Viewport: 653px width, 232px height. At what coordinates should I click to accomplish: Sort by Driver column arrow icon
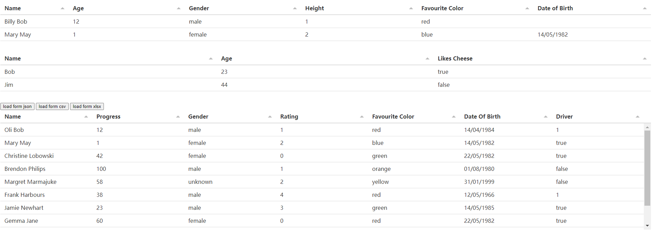click(637, 117)
